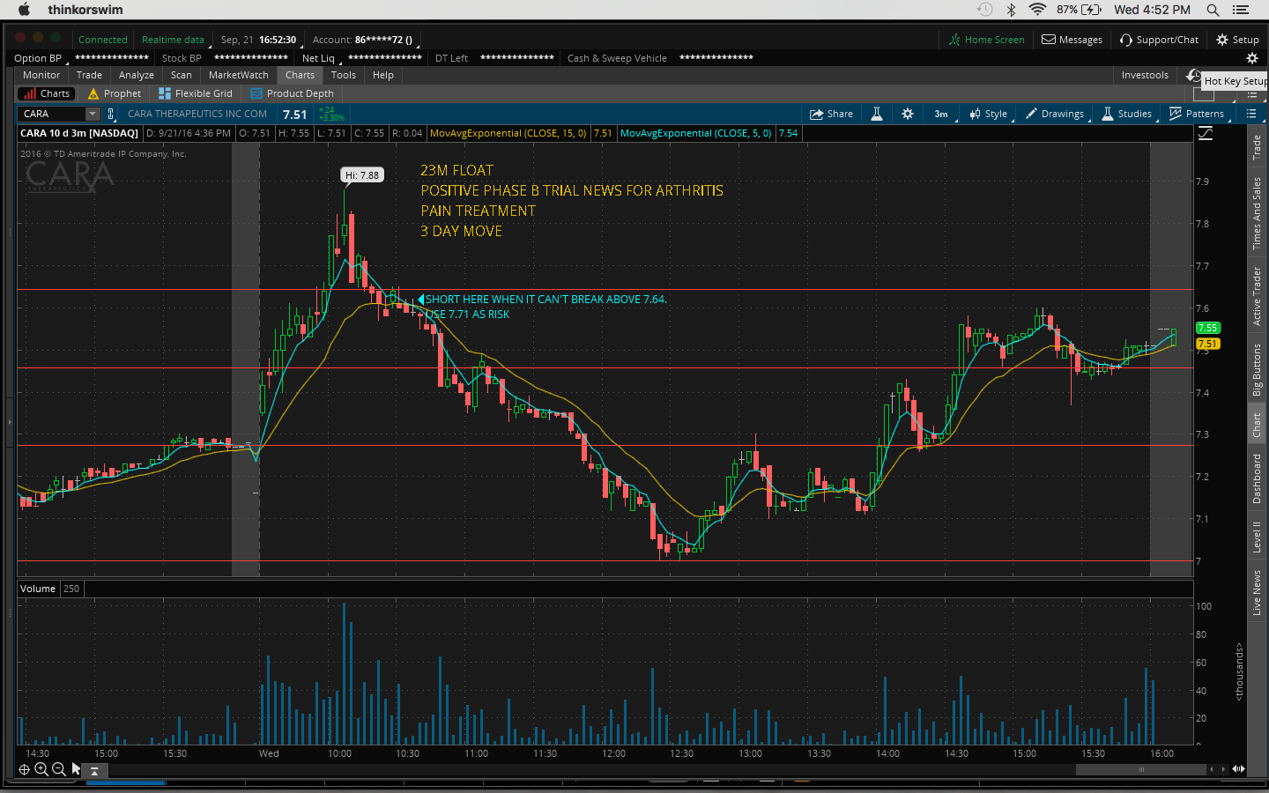
Task: Open the Charts sub-tab
Action: 47,93
